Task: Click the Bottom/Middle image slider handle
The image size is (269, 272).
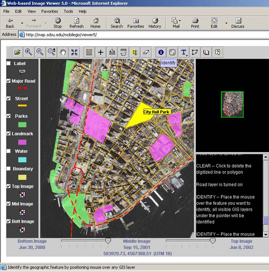Action: pyautogui.click(x=108, y=241)
